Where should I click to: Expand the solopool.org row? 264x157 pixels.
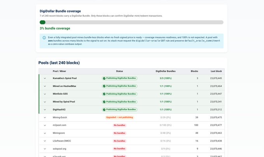[45, 149]
